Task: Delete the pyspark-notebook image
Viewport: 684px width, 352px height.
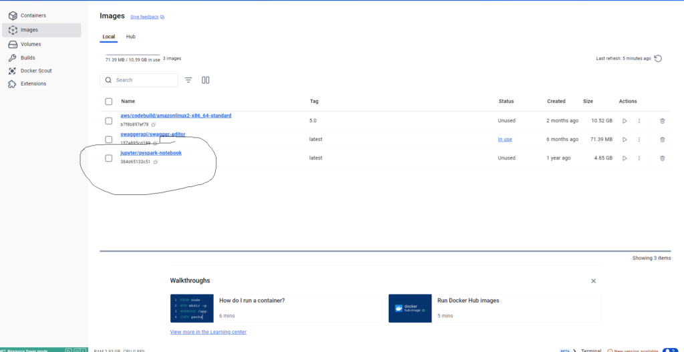Action: click(x=662, y=158)
